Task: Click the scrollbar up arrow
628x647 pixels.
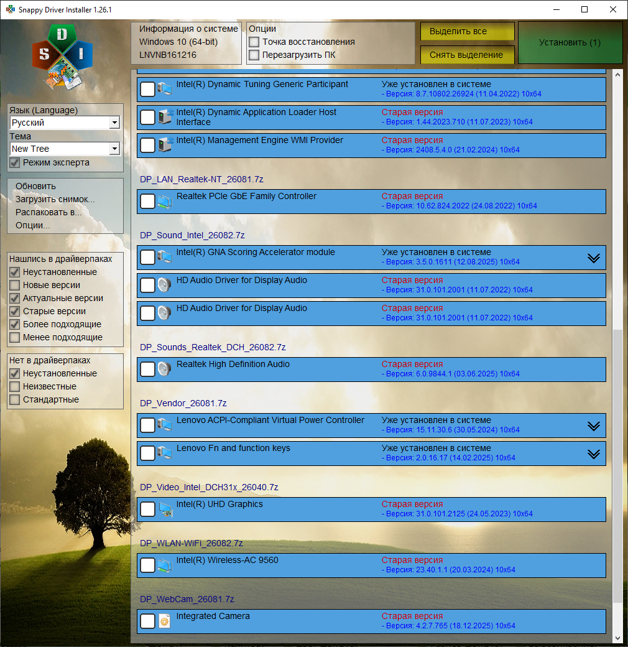Action: point(617,75)
